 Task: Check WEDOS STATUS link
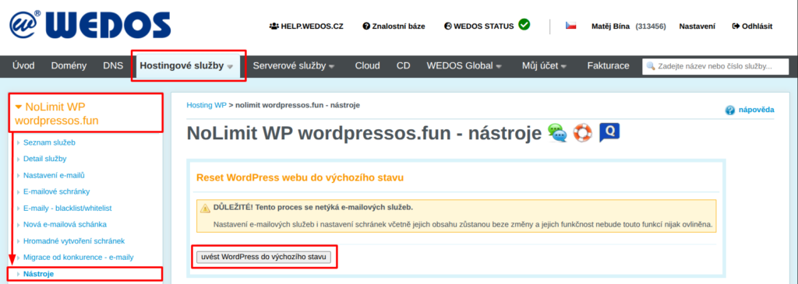pyautogui.click(x=479, y=26)
